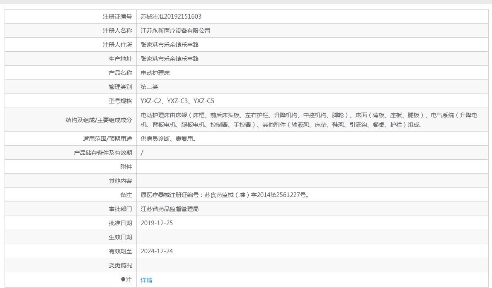Click the 适用范围/预期用途 label
The width and height of the screenshot is (492, 288).
click(107, 139)
